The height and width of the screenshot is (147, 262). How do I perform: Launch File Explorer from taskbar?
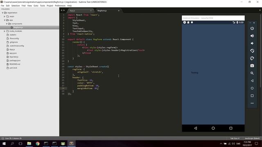[x=29, y=143]
